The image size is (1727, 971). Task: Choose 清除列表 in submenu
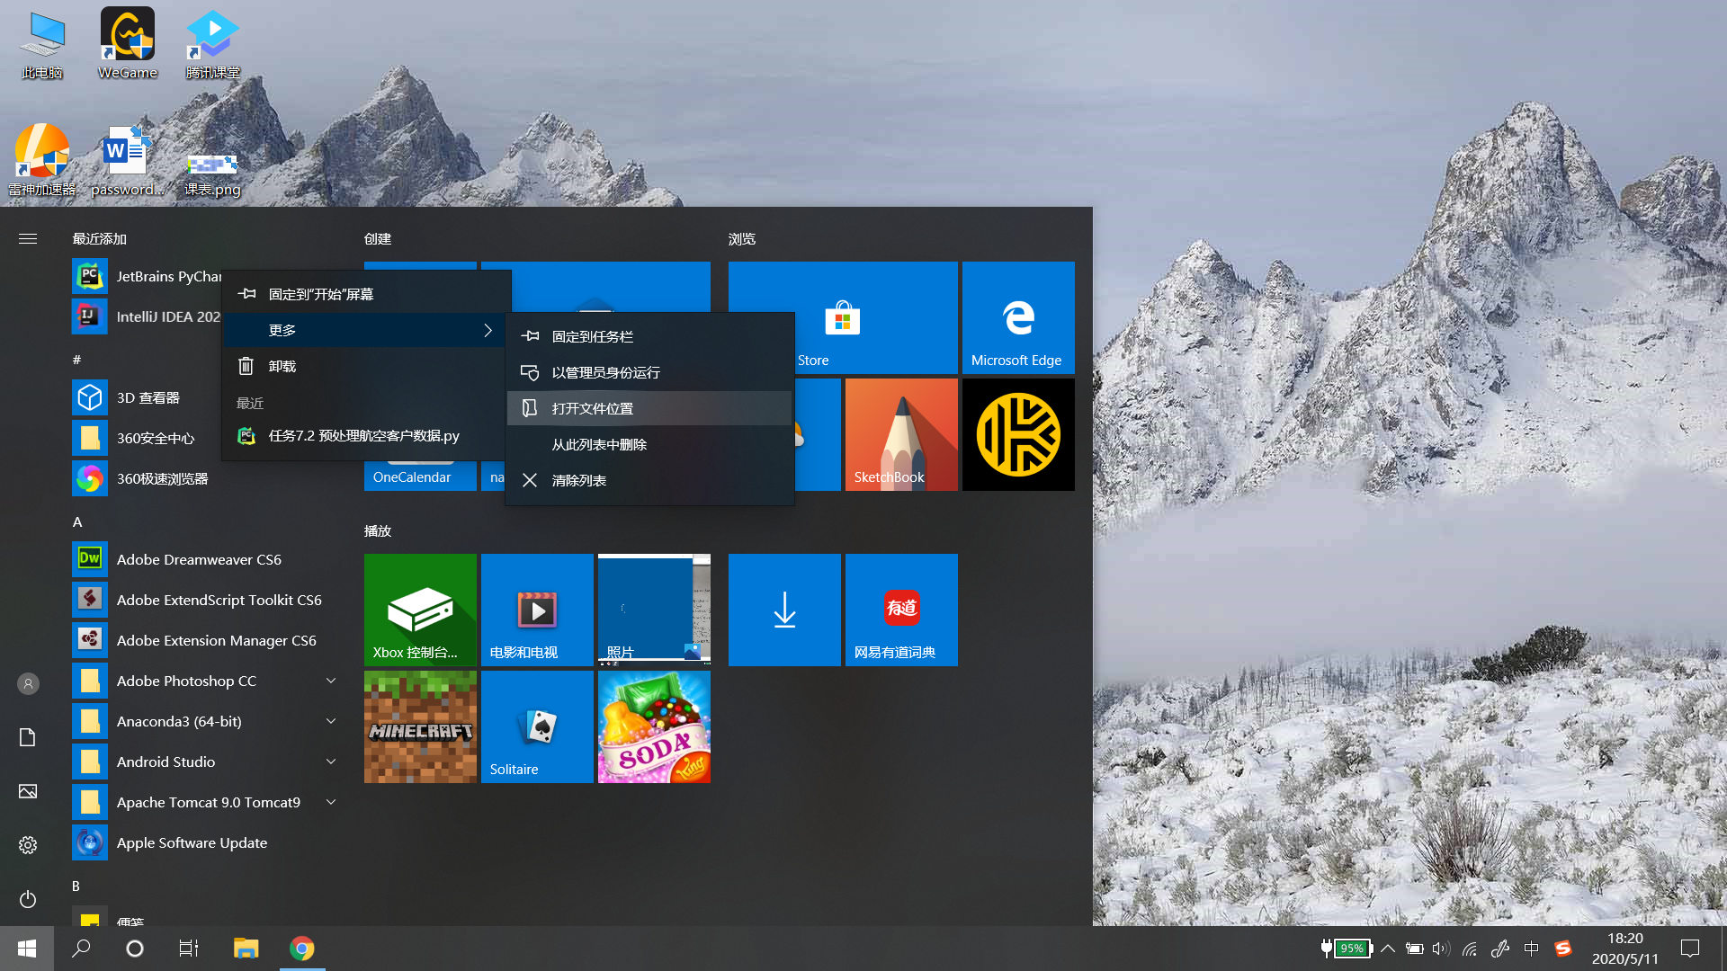649,480
